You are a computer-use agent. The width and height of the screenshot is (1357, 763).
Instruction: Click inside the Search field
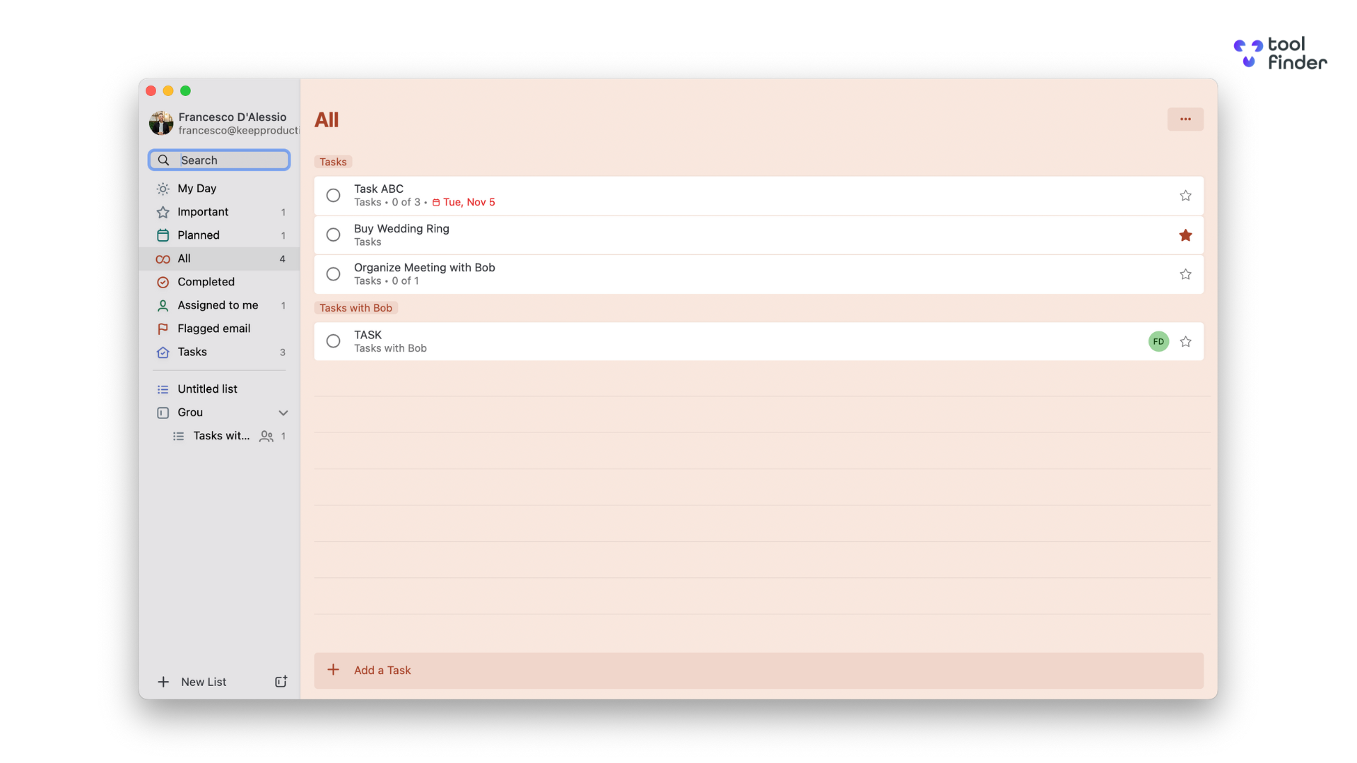click(219, 160)
